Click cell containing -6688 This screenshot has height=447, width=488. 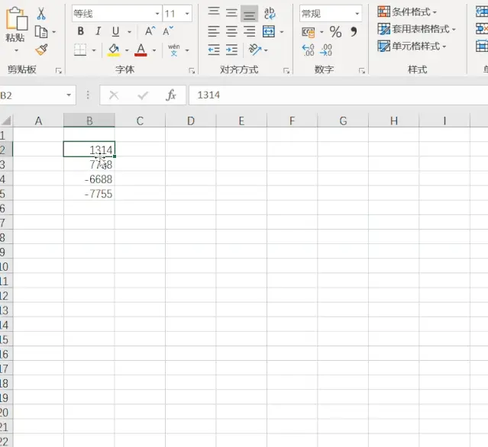[89, 179]
